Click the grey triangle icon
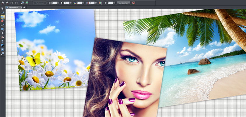The image size is (246, 117). click(x=106, y=3)
